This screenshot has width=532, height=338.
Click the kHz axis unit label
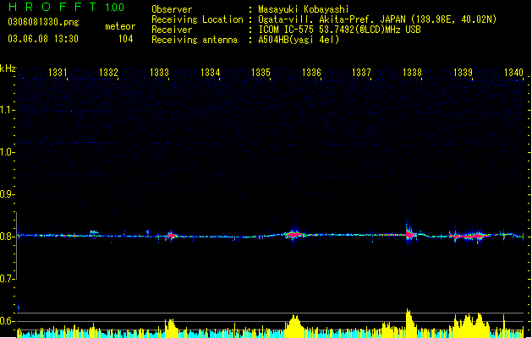(8, 68)
